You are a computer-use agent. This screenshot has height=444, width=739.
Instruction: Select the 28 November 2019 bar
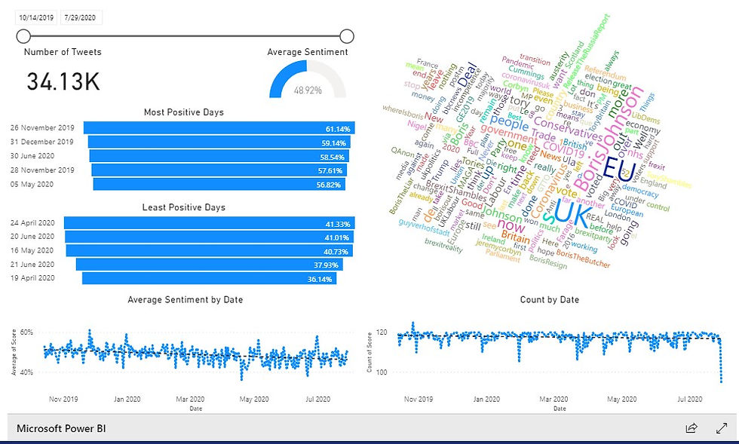[219, 170]
